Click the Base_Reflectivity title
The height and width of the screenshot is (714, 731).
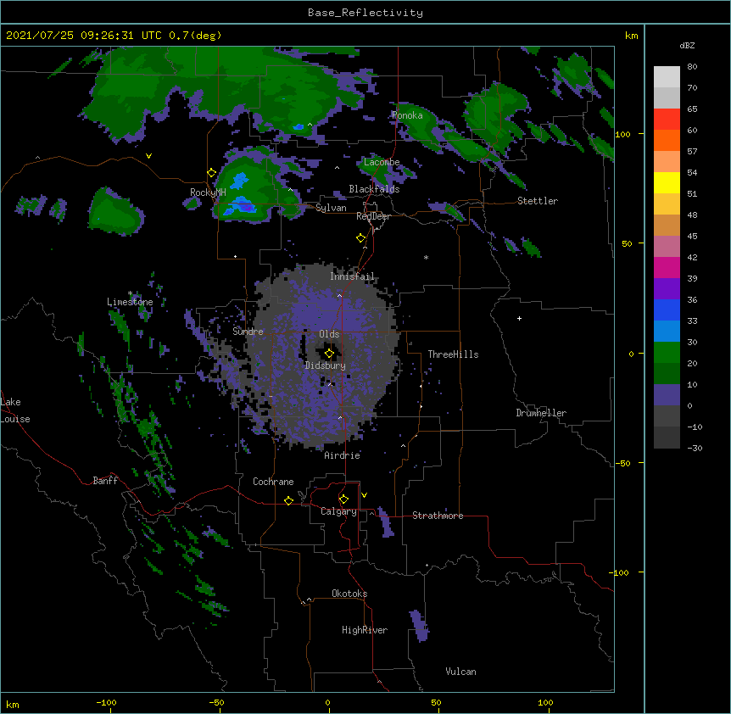pos(365,13)
